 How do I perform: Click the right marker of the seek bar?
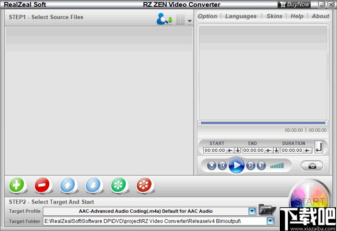click(327, 123)
